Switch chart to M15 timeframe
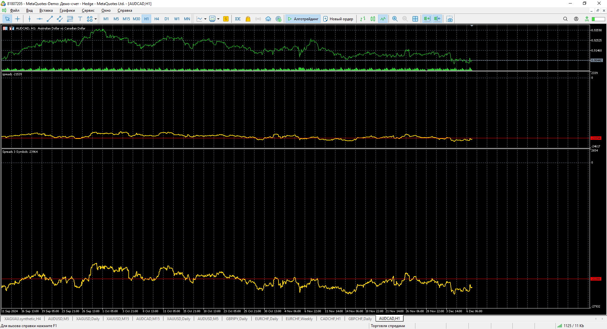This screenshot has height=329, width=607. [126, 19]
